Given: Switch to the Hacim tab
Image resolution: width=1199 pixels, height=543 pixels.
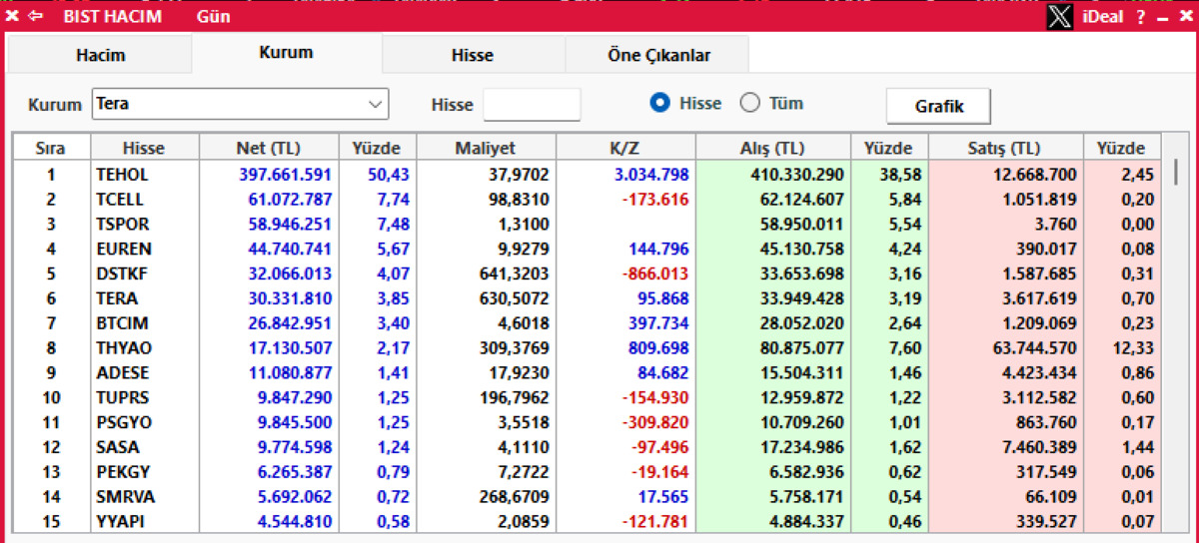Looking at the screenshot, I should pos(101,56).
